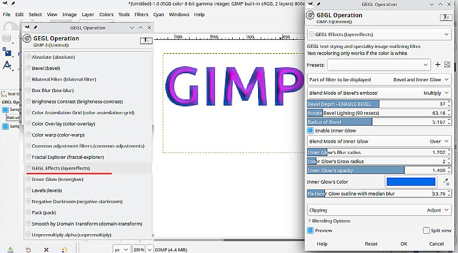Click the 200% zoom input field

click(x=138, y=249)
